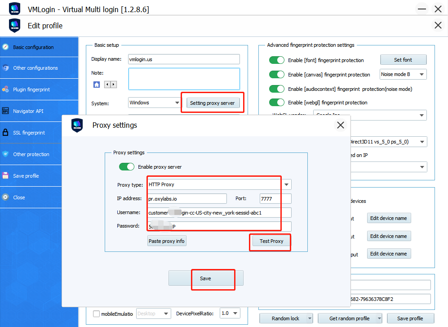Click VMLogin logo in Edit profile header

[x=14, y=26]
